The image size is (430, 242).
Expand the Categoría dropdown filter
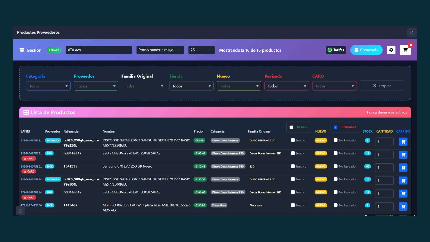tap(48, 86)
